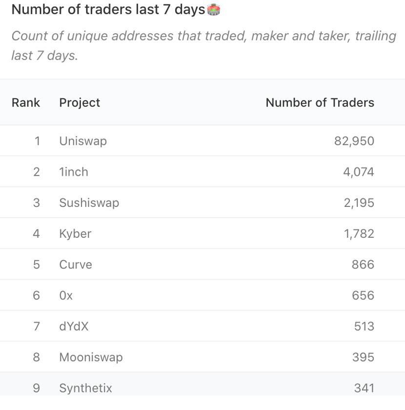This screenshot has height=410, width=405.
Task: Sort by the Rank column header
Action: tap(26, 102)
